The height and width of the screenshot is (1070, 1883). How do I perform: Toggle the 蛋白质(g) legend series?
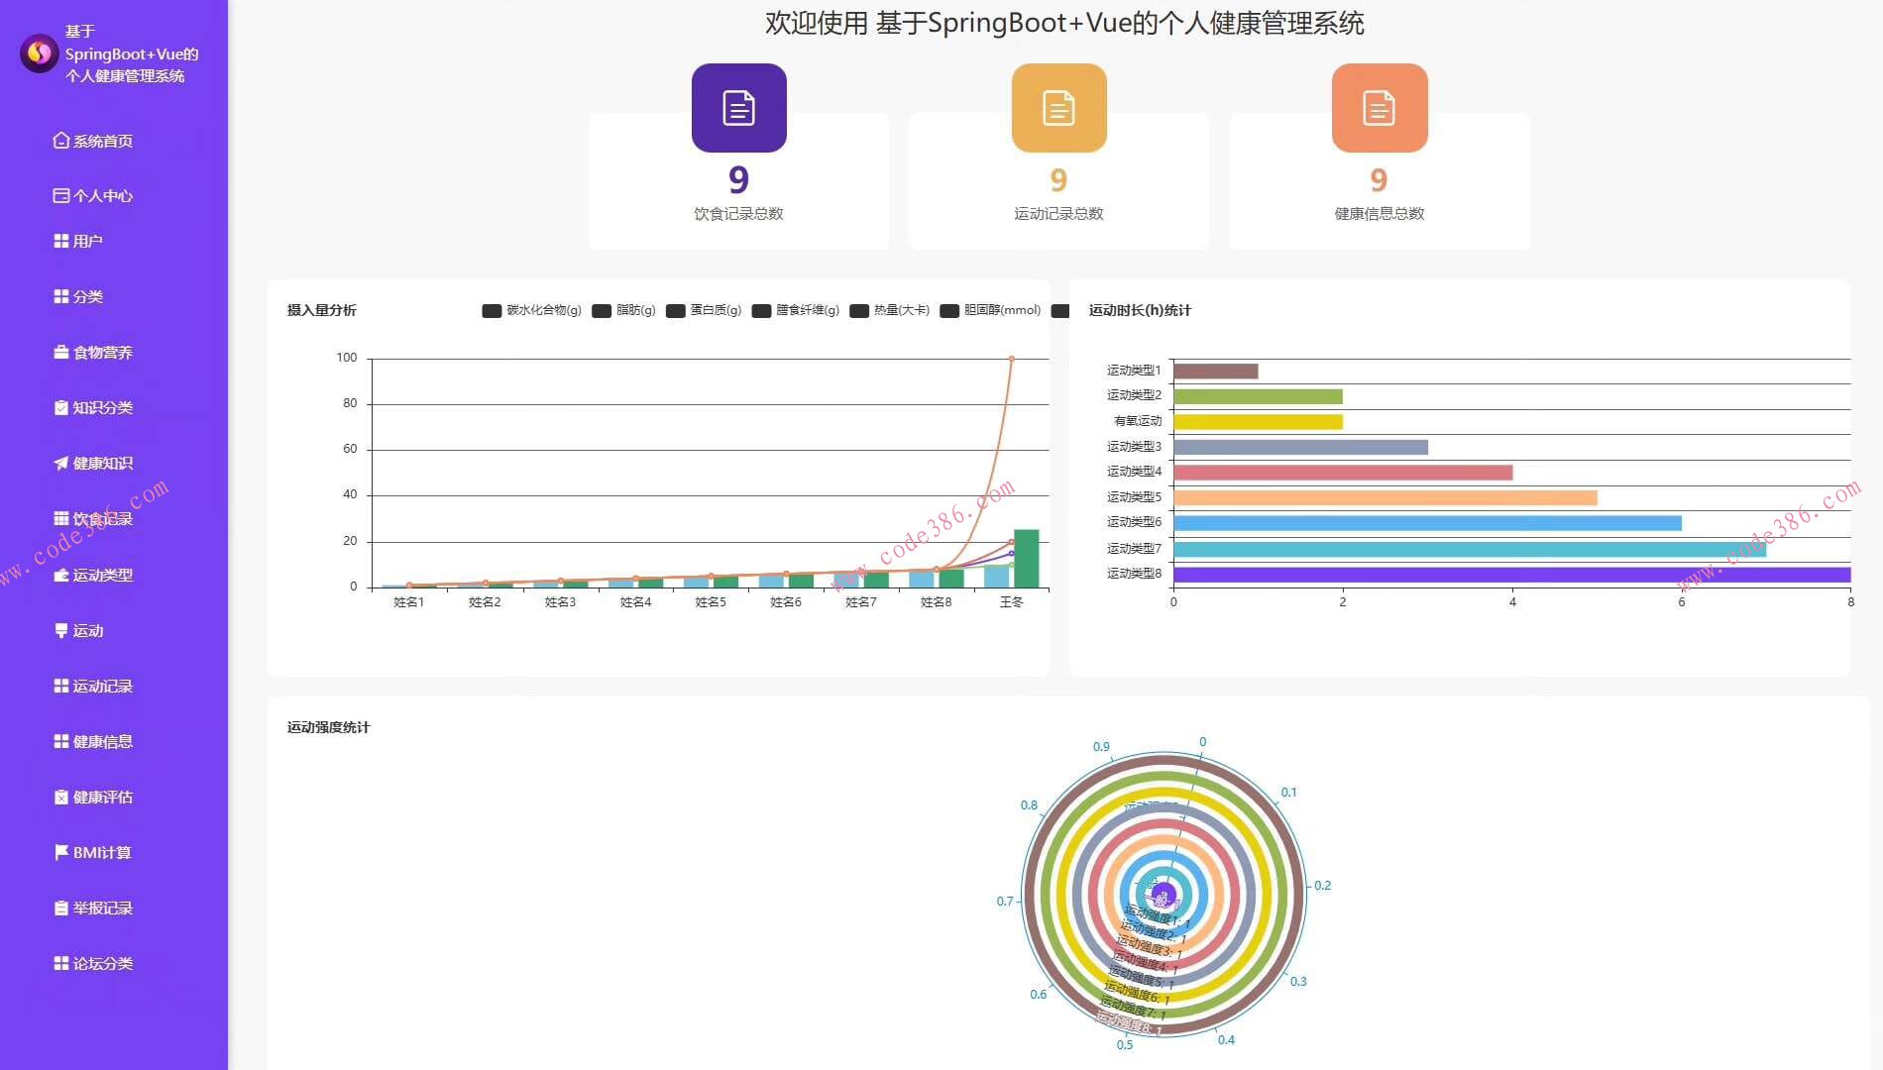705,310
